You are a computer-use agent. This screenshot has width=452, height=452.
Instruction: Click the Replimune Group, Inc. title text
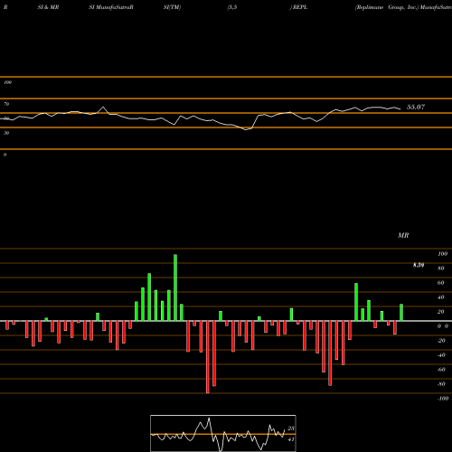pos(387,7)
